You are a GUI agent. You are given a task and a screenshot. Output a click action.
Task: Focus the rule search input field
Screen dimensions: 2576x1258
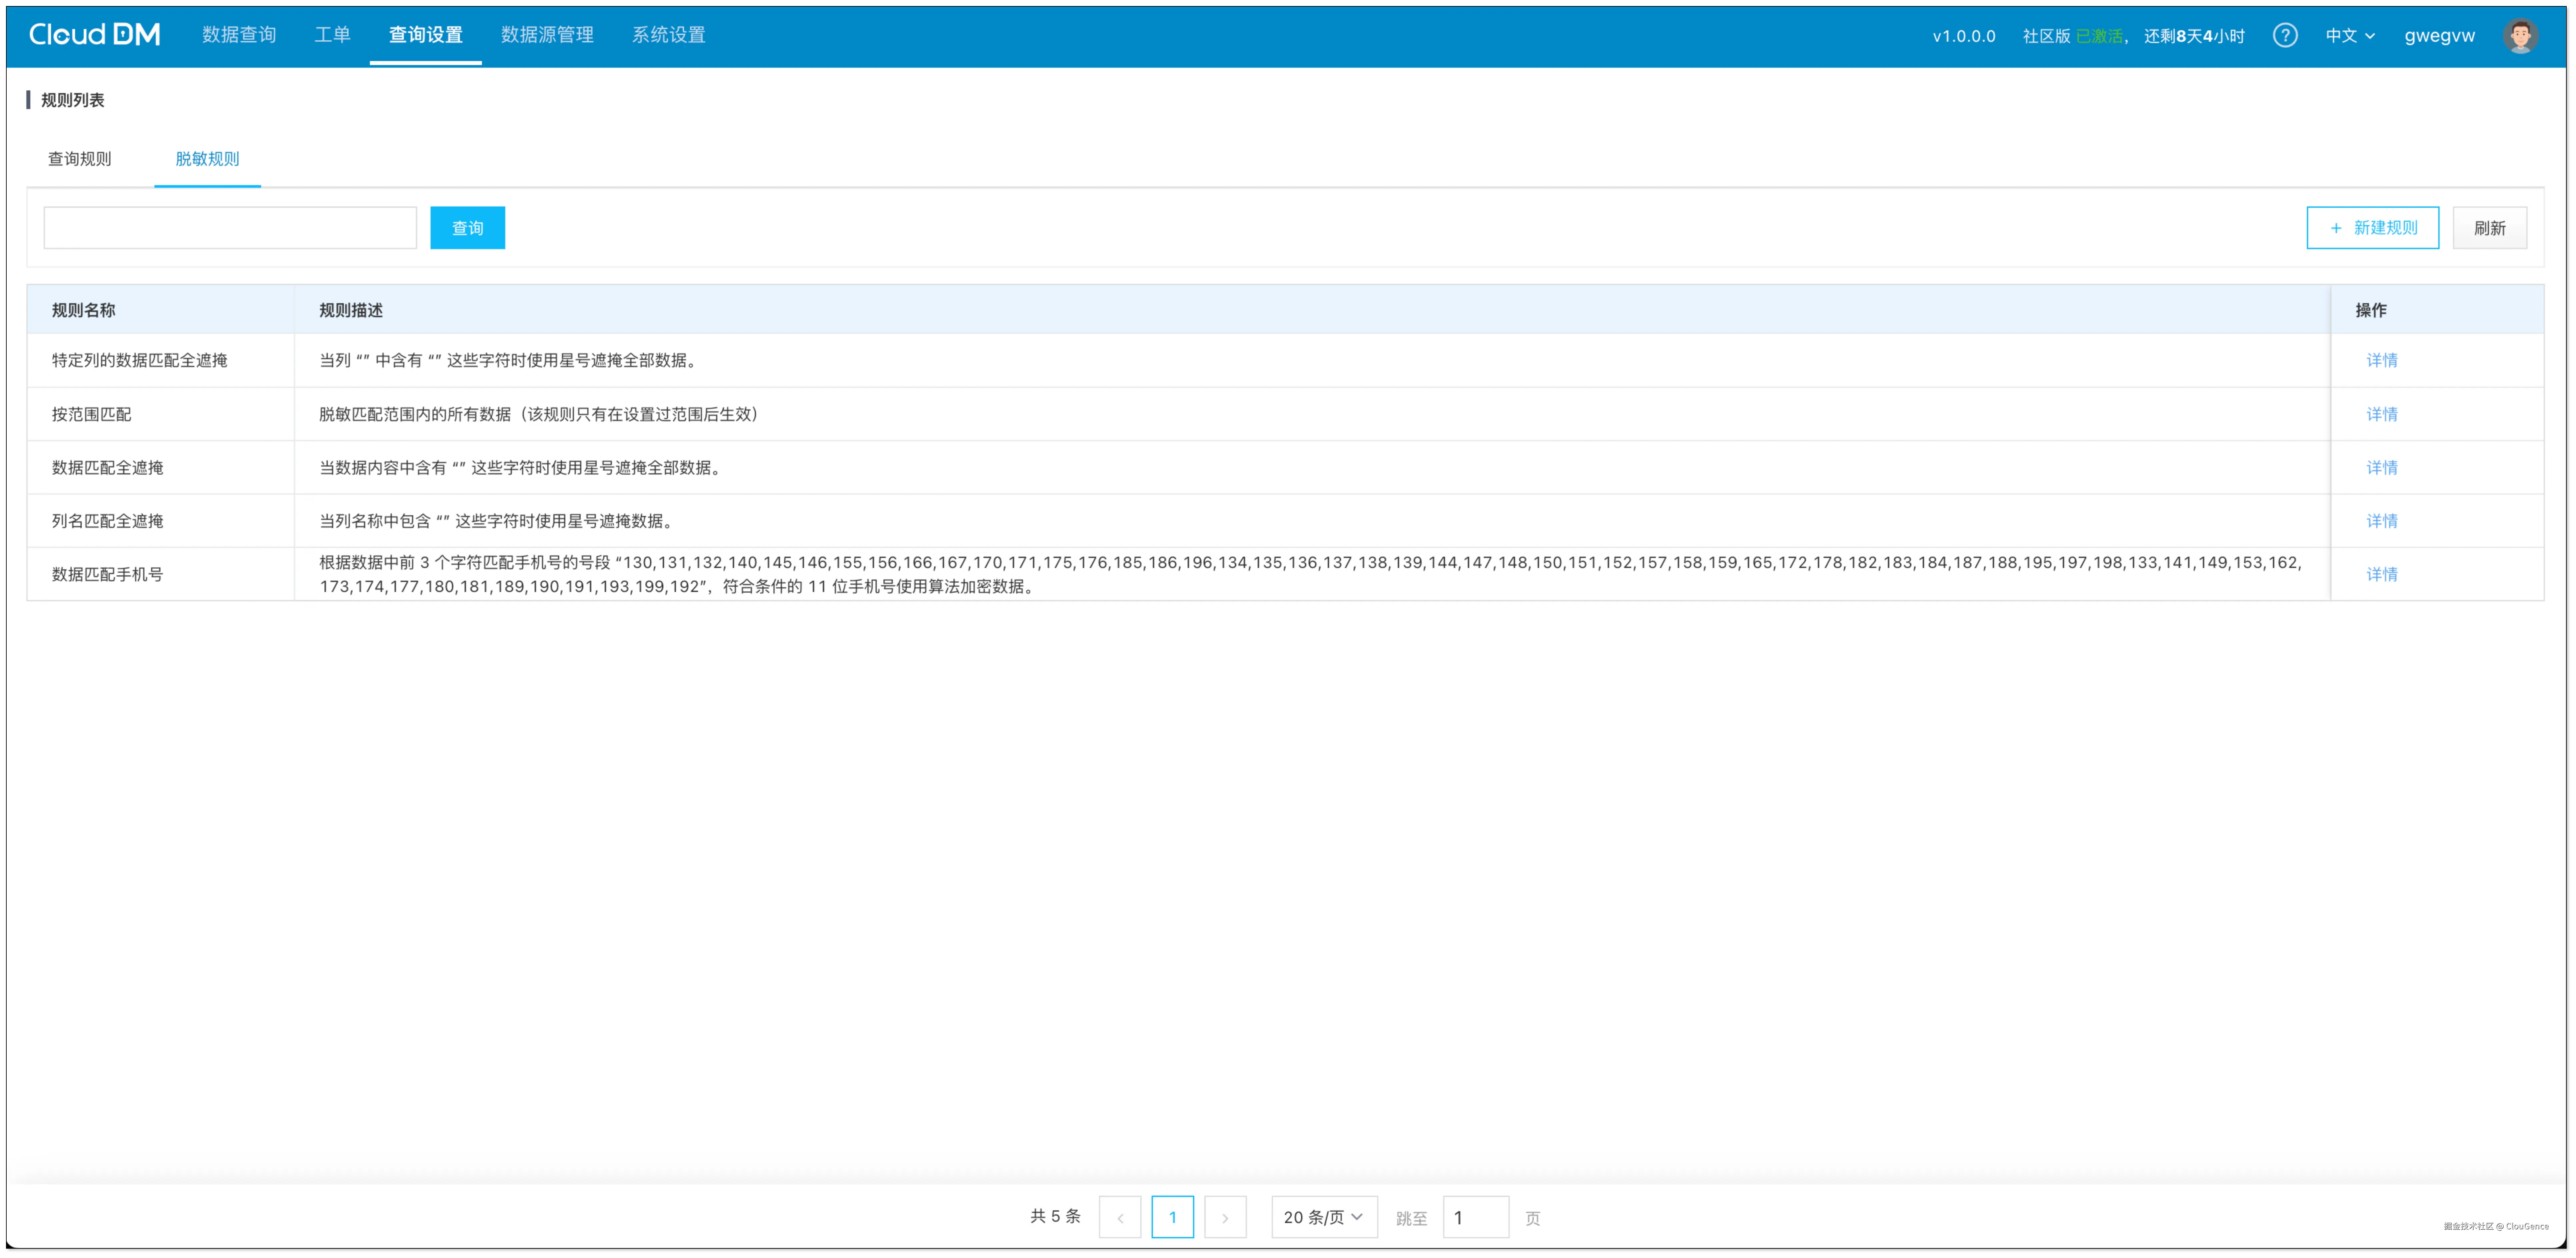click(230, 228)
